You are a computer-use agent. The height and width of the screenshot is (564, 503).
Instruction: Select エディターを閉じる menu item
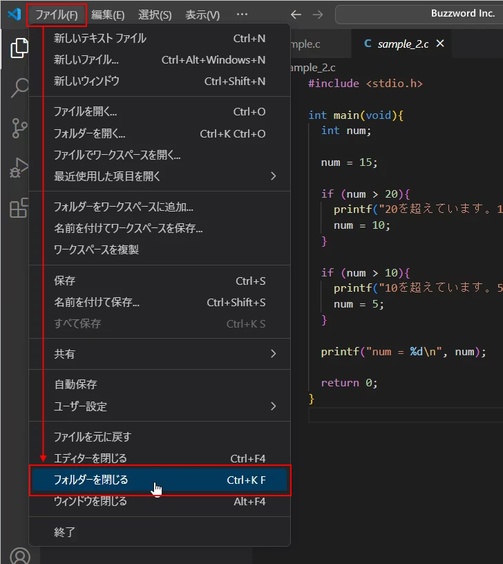tap(160, 458)
